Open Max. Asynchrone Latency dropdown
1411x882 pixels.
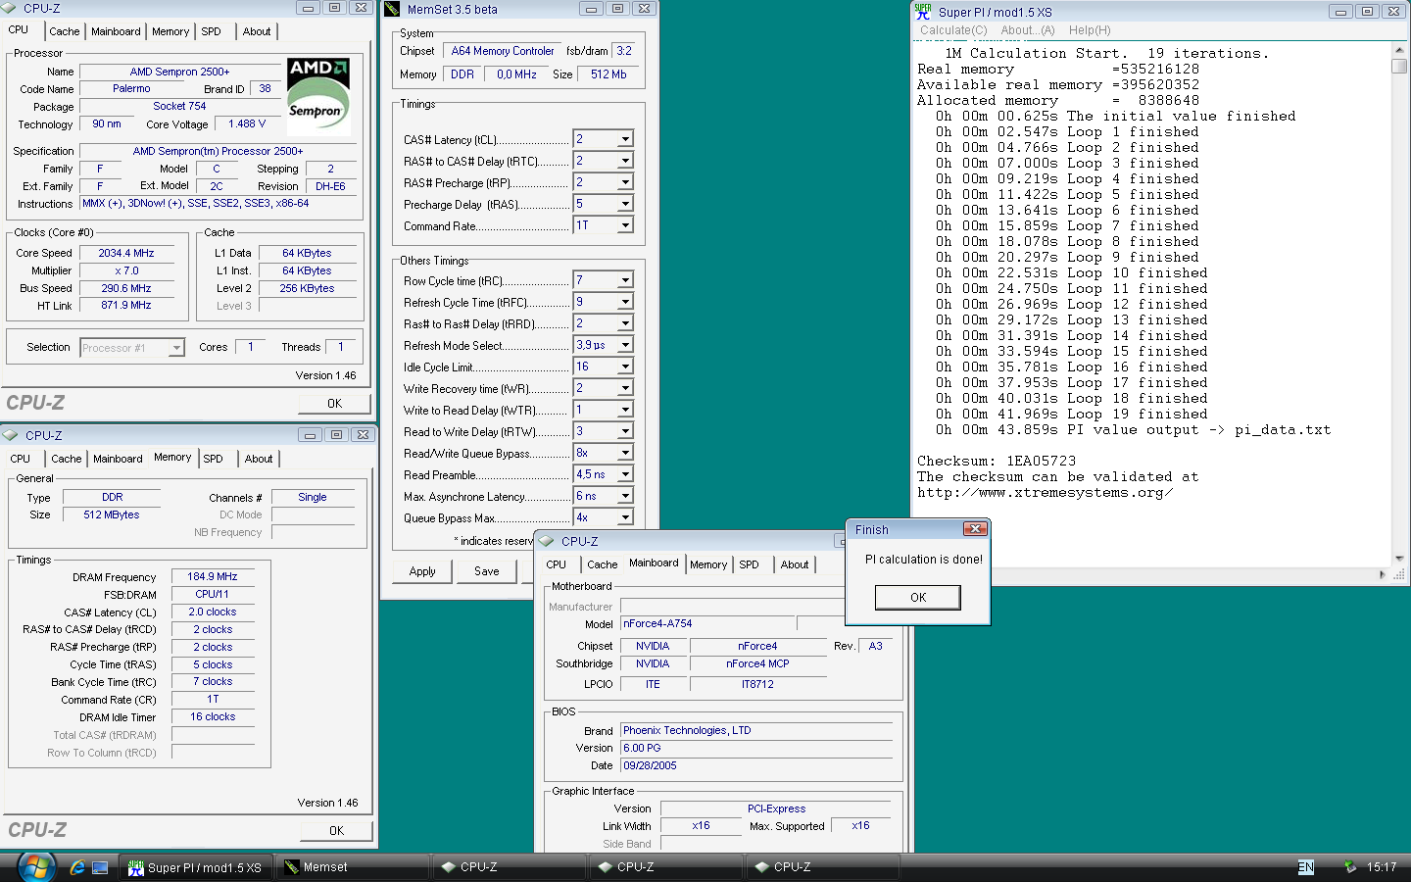coord(625,496)
